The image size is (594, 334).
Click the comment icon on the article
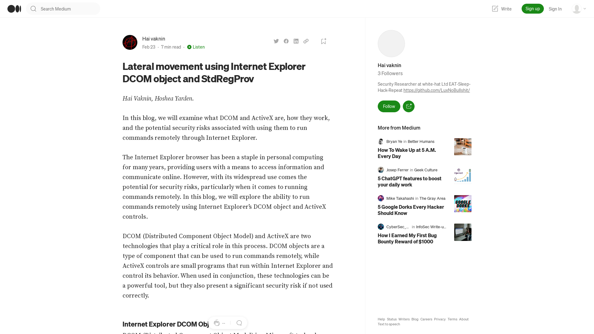point(239,323)
